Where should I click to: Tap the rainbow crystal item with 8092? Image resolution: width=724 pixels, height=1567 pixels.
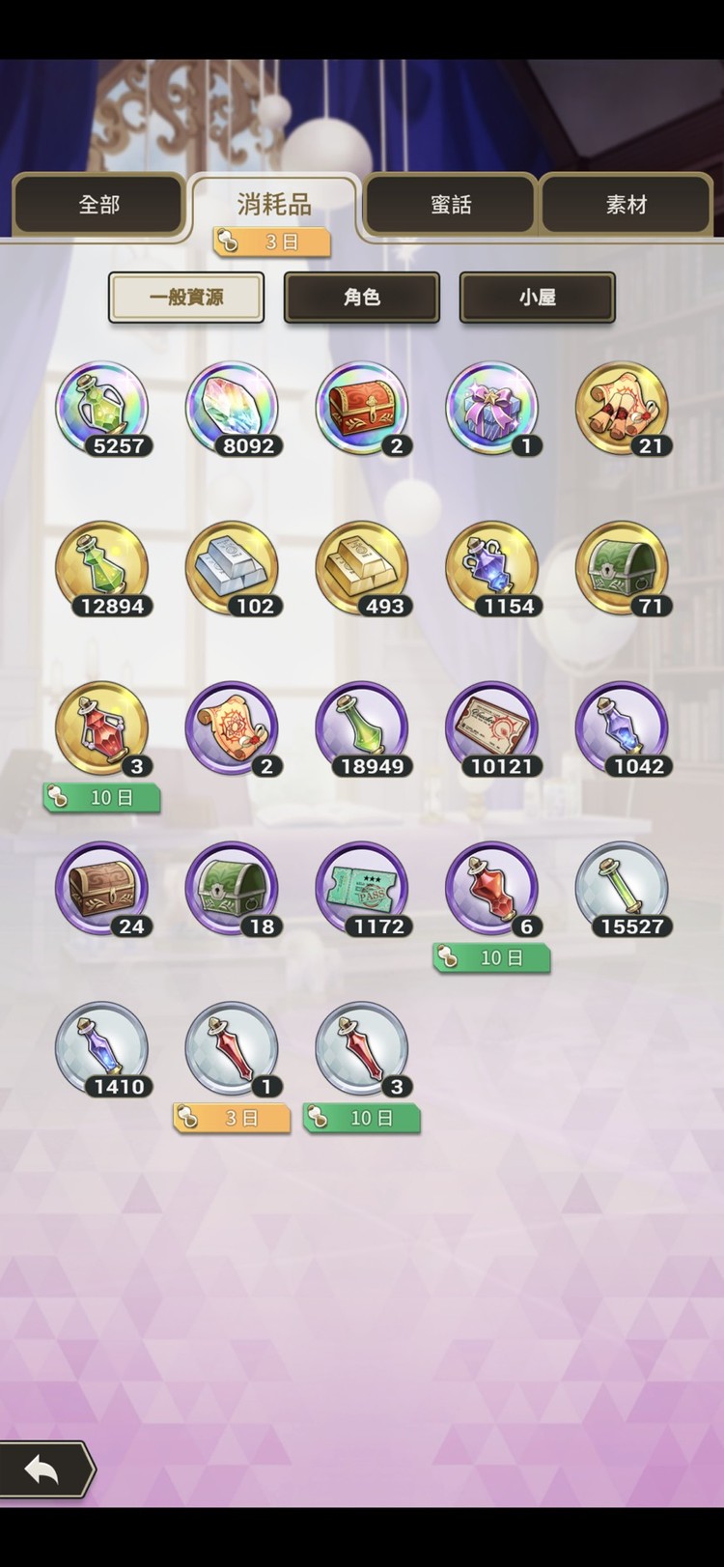coord(232,410)
